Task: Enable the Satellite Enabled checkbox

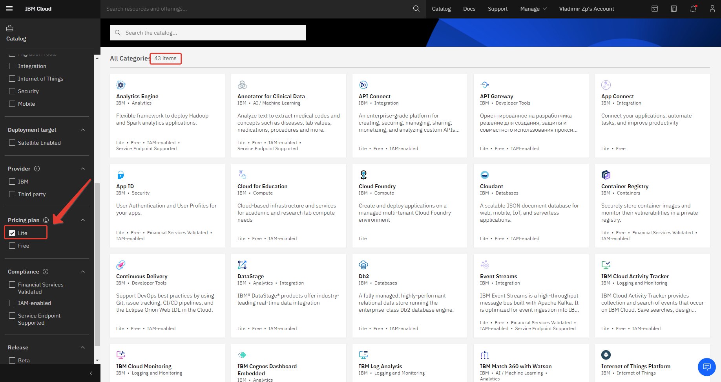Action: coord(12,143)
